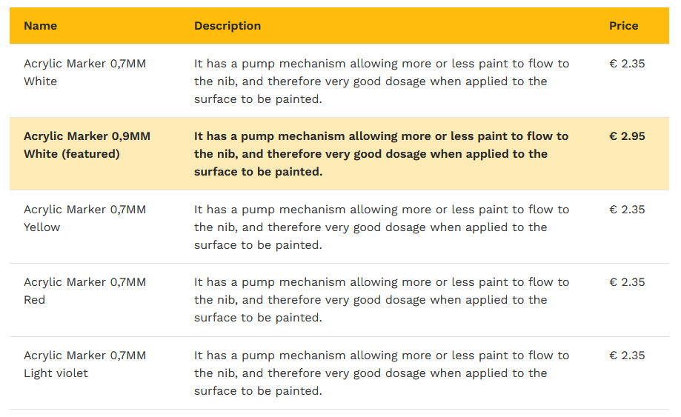Click the empty orange header bar area
681x417 pixels.
[x=445, y=26]
